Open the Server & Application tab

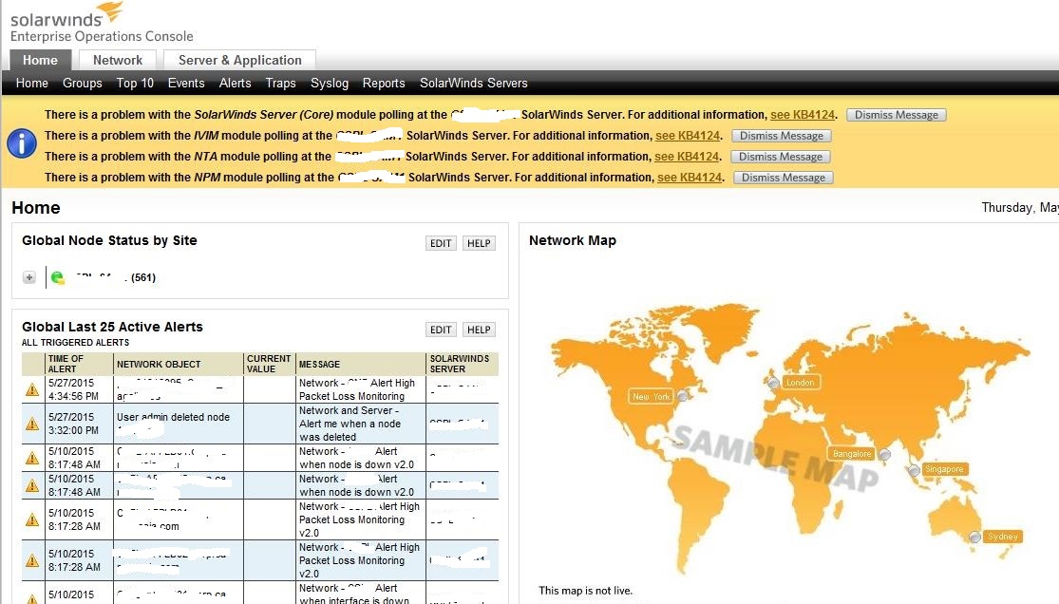239,60
